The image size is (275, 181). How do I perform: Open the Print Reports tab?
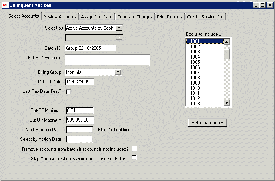click(169, 17)
